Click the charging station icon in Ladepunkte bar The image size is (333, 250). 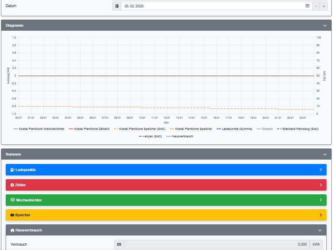(12, 170)
